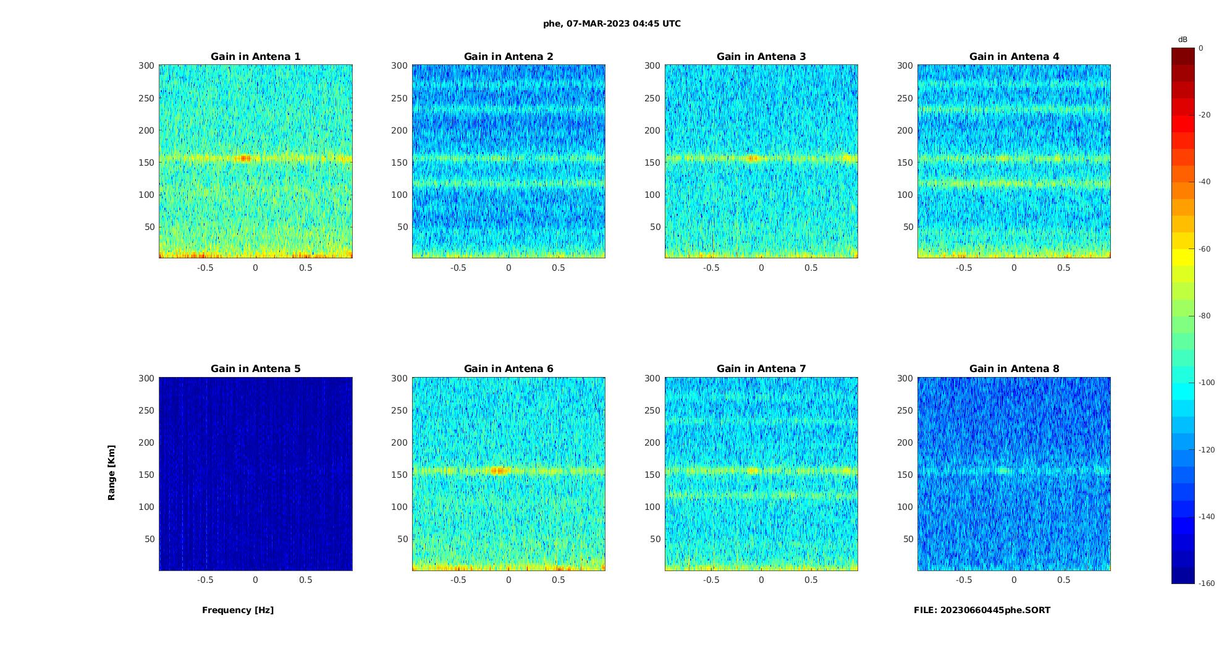Click the figure title with UTC timestamp
Image resolution: width=1227 pixels, height=657 pixels.
(x=612, y=23)
